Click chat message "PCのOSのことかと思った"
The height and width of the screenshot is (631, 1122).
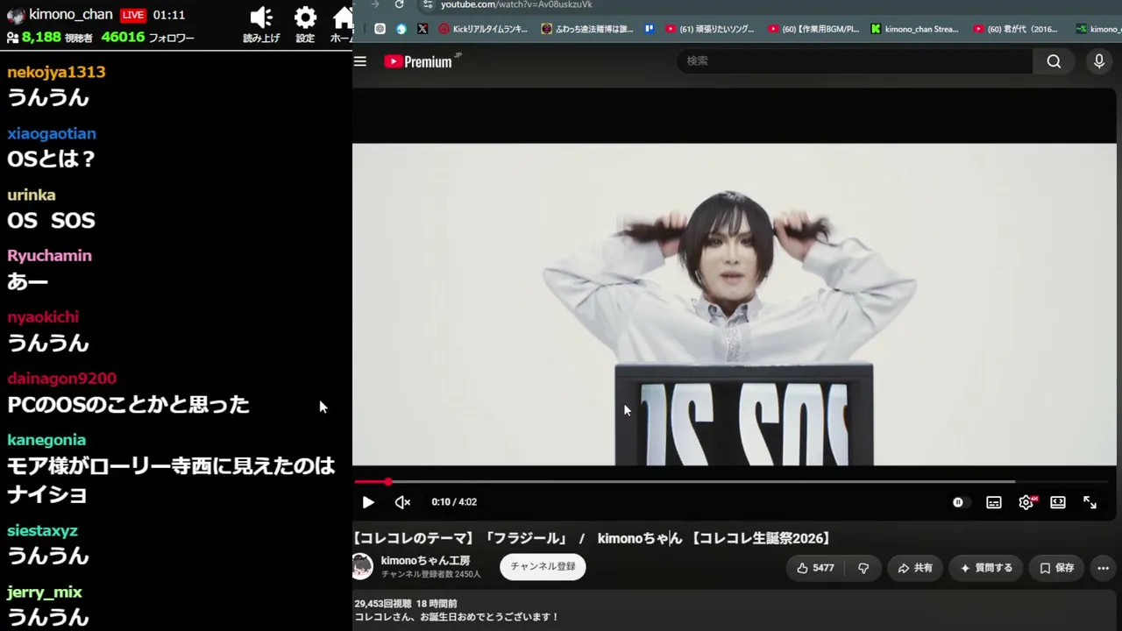coord(128,404)
